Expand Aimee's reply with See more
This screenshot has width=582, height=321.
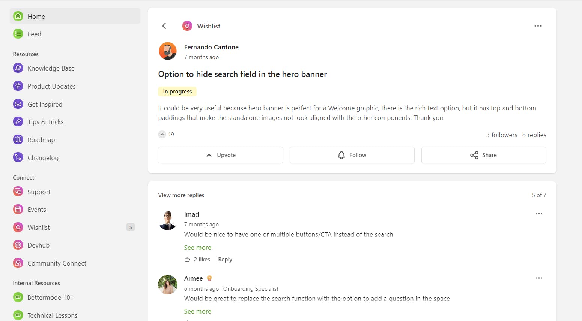click(x=198, y=311)
